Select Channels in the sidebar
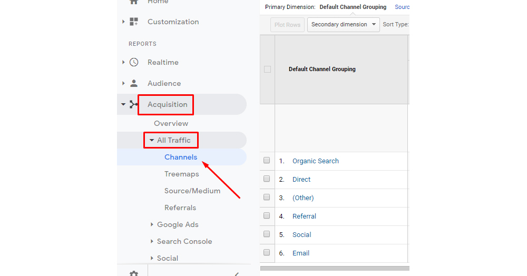The width and height of the screenshot is (527, 276). [181, 157]
